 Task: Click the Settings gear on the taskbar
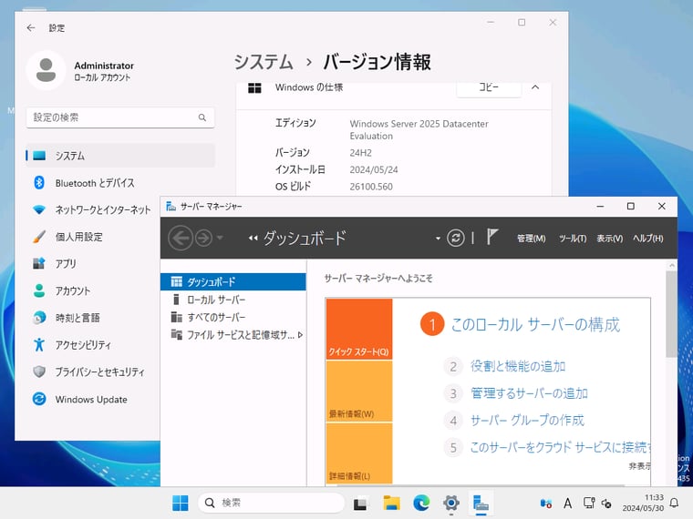pos(451,503)
